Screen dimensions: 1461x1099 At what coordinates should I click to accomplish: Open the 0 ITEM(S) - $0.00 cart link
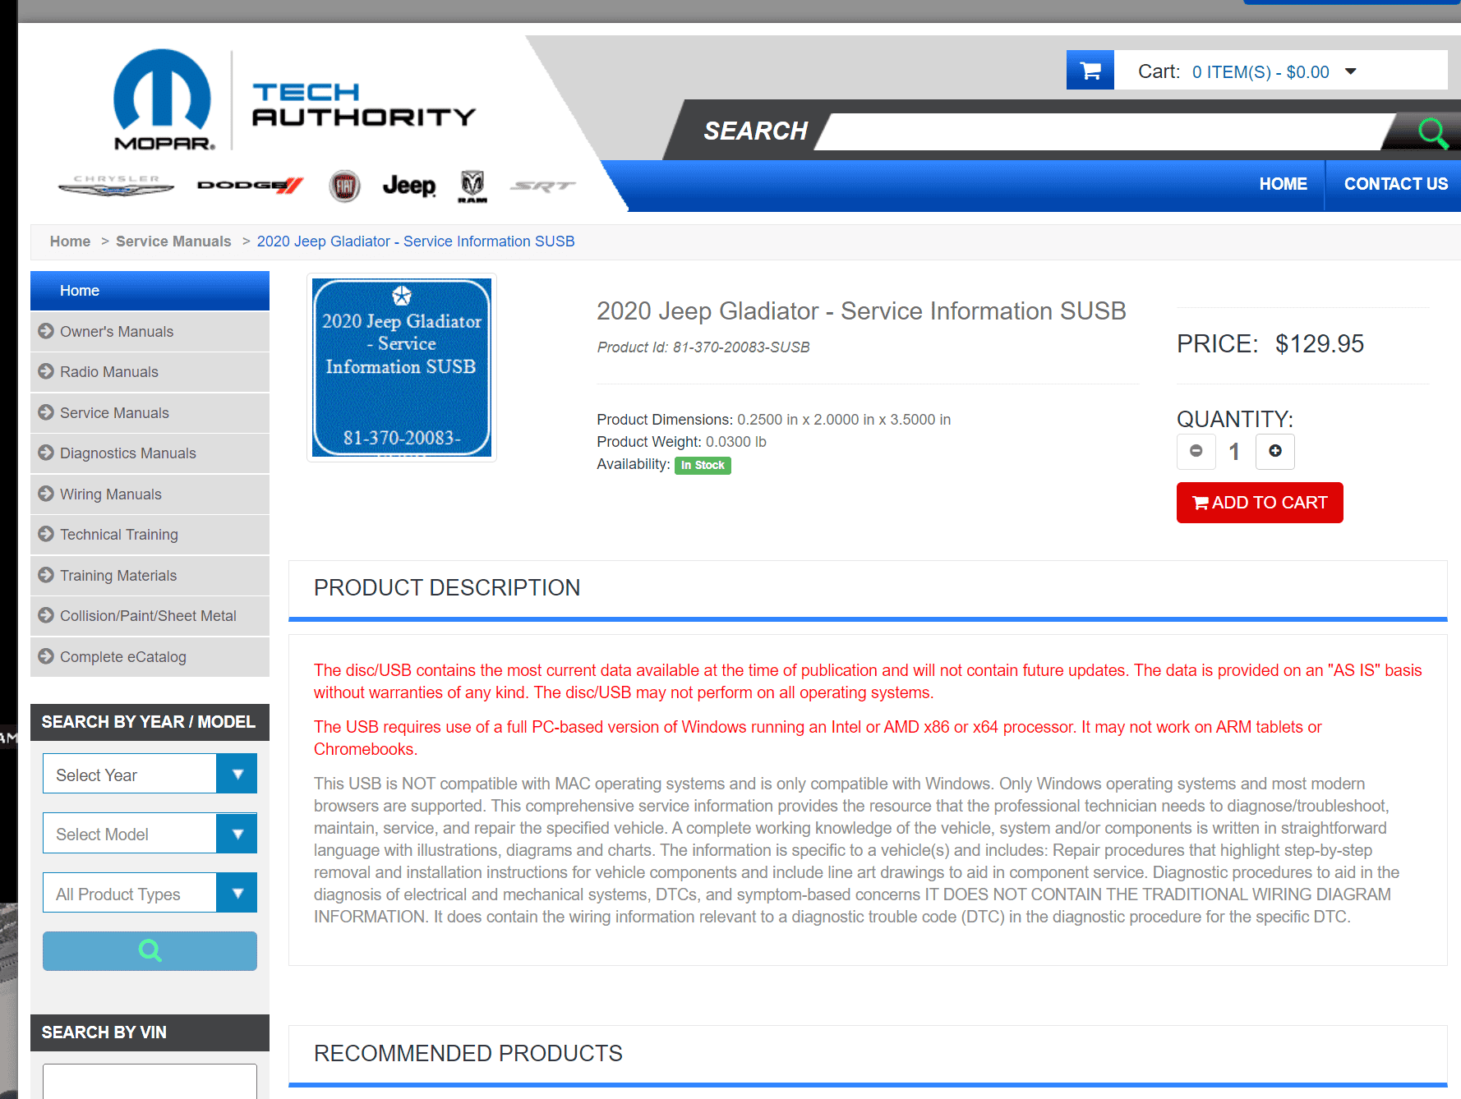click(x=1261, y=72)
